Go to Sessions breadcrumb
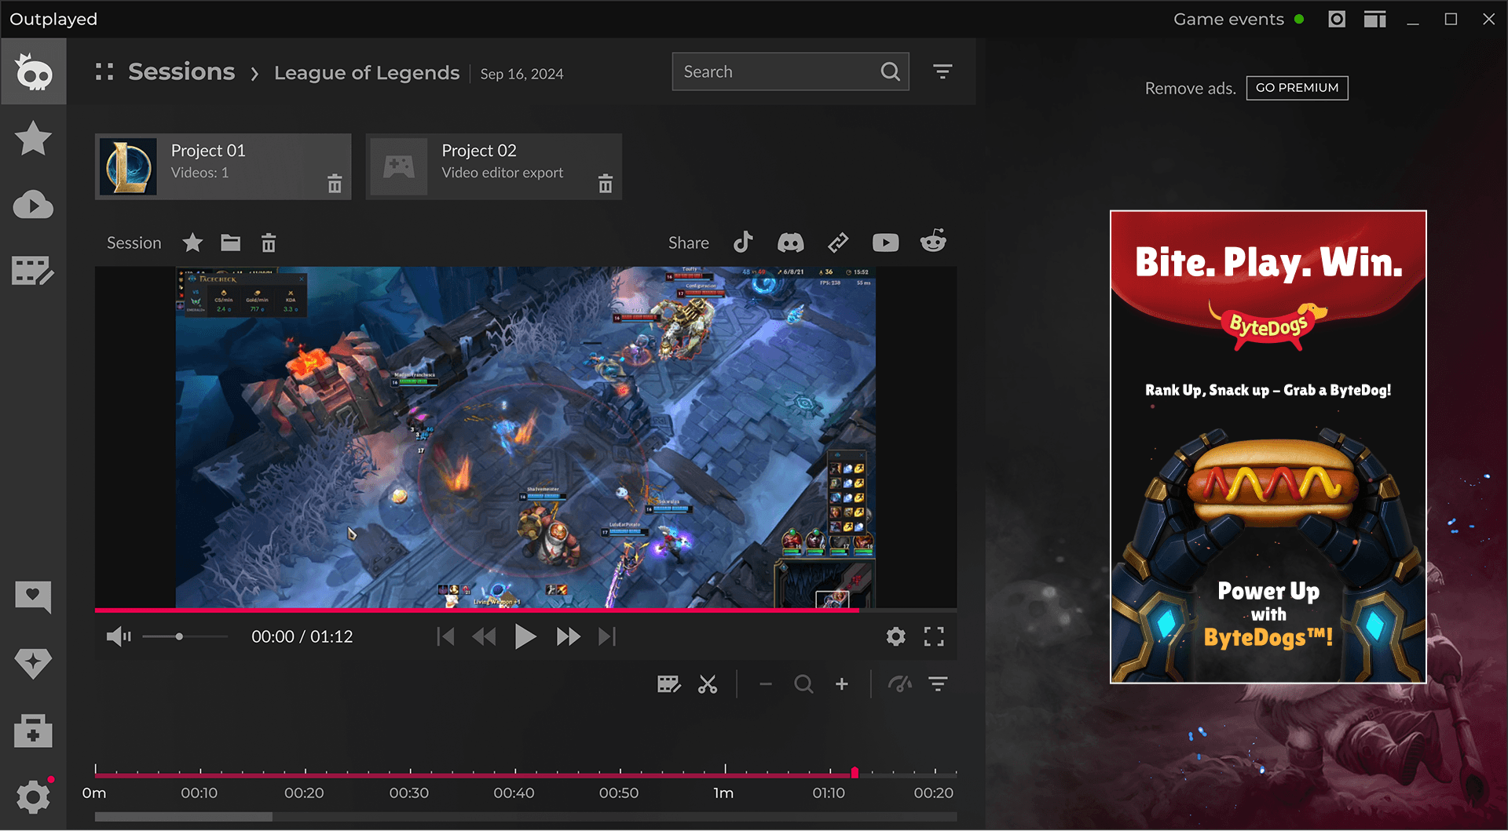Viewport: 1508px width, 831px height. coord(181,72)
